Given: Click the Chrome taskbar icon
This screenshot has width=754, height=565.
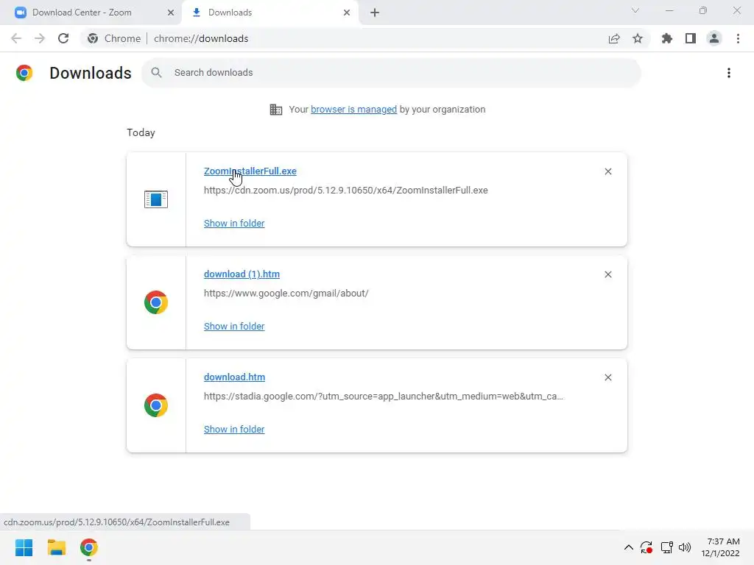Looking at the screenshot, I should click(89, 547).
